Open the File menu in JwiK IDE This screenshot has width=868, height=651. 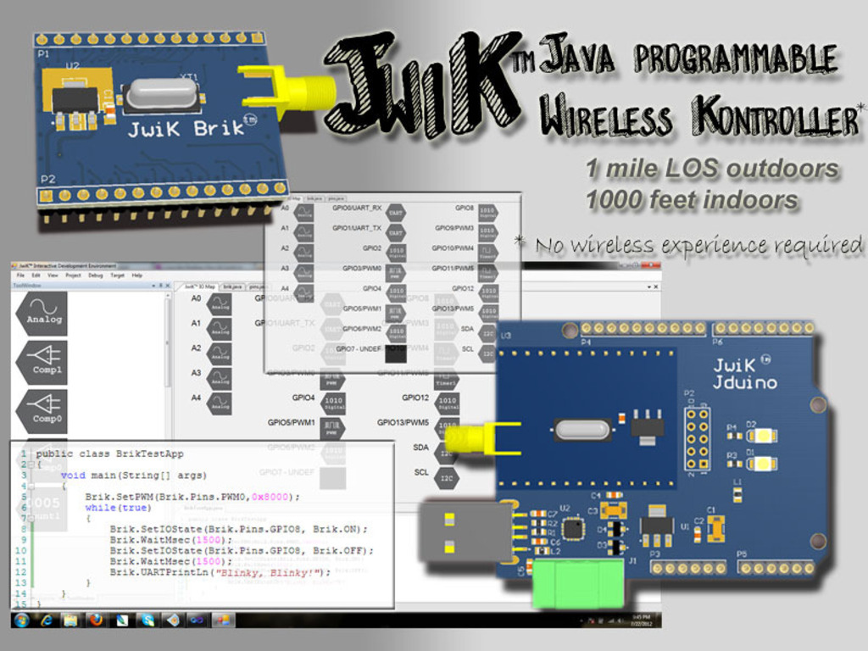[20, 275]
